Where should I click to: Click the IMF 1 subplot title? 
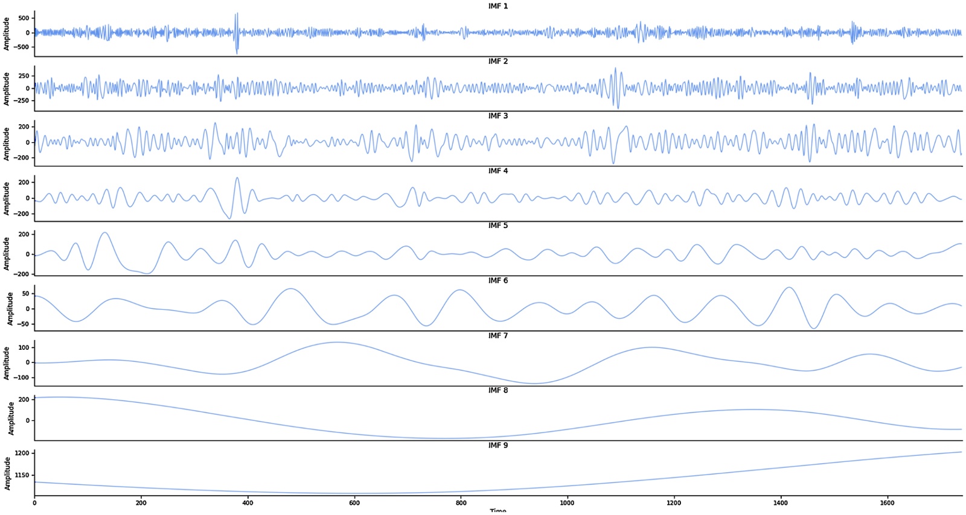[498, 6]
